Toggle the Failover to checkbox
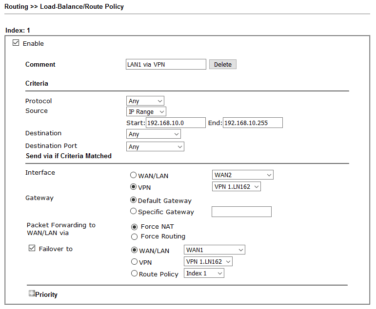This screenshot has height=309, width=376. (x=32, y=249)
